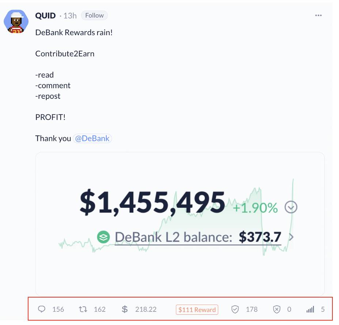Click the $111 Reward badge
339x325 pixels.
click(x=197, y=310)
